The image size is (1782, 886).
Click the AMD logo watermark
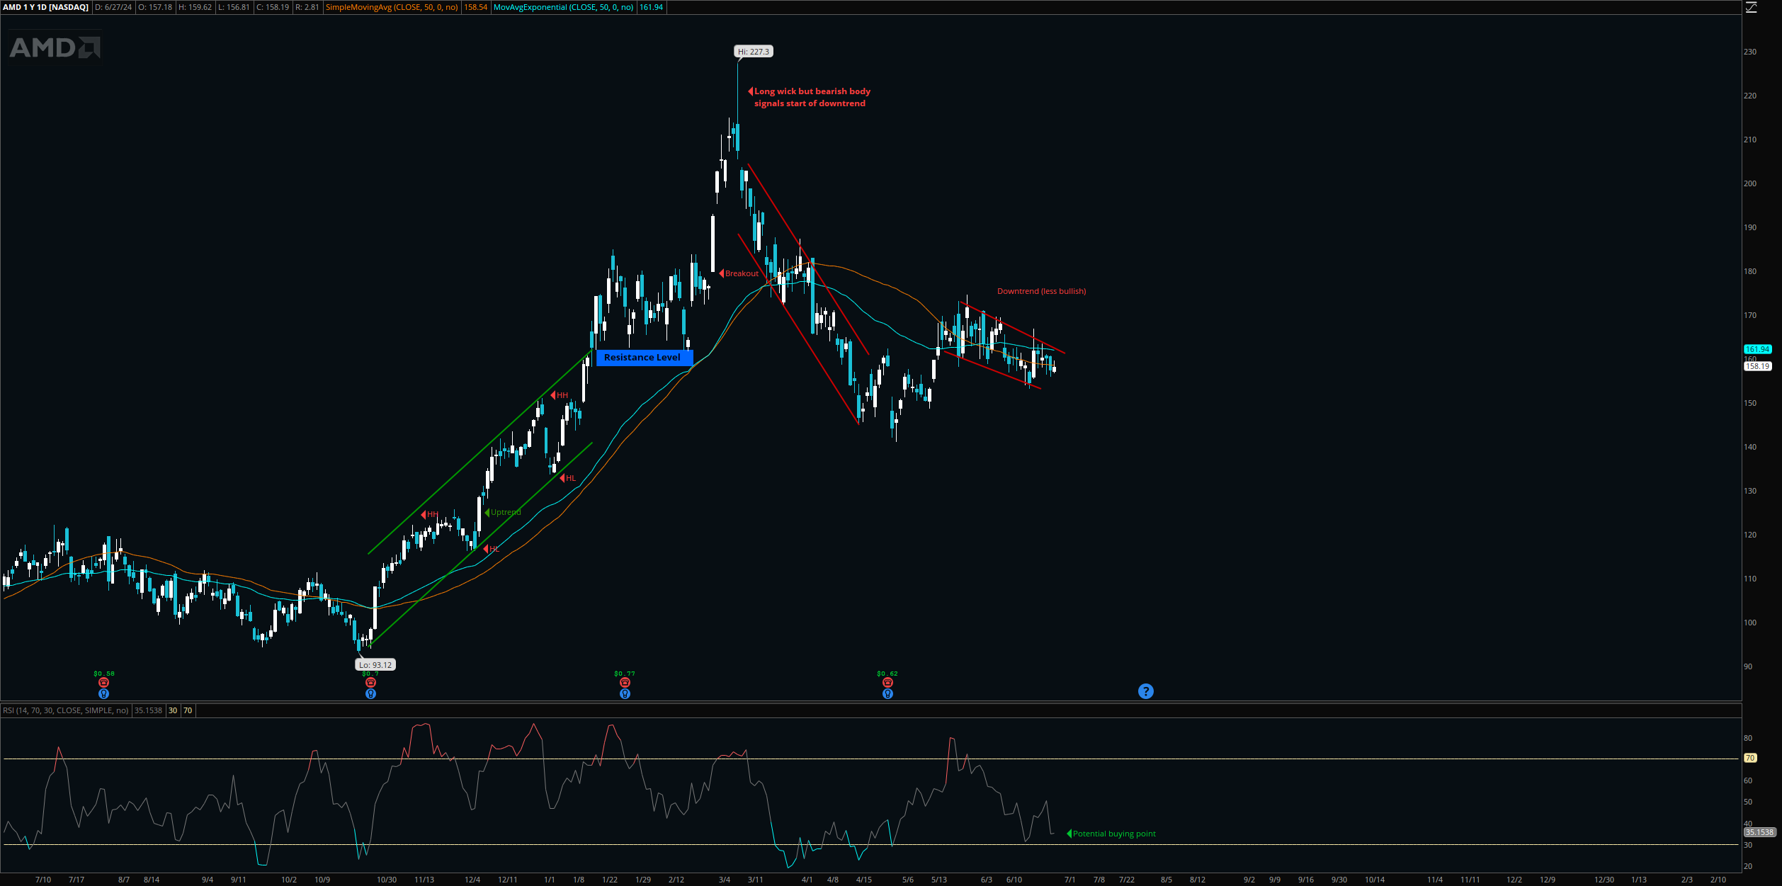[55, 47]
